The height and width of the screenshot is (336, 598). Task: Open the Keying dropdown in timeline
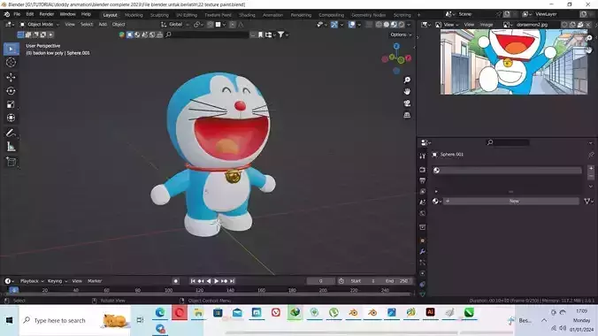coord(57,281)
